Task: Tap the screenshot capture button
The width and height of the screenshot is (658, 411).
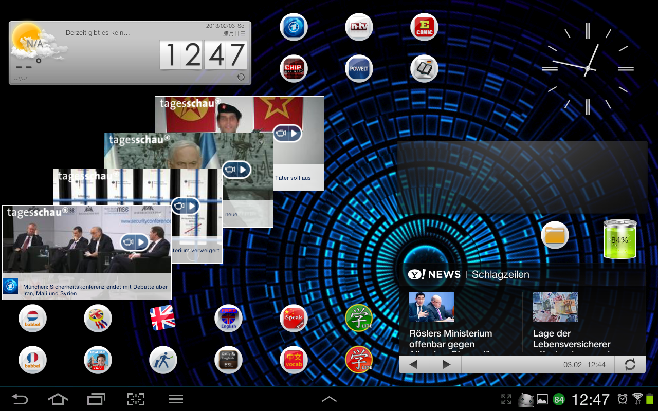Action: pyautogui.click(x=136, y=399)
